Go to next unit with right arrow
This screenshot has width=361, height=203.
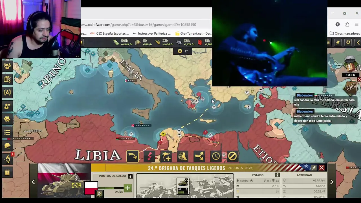click(332, 182)
